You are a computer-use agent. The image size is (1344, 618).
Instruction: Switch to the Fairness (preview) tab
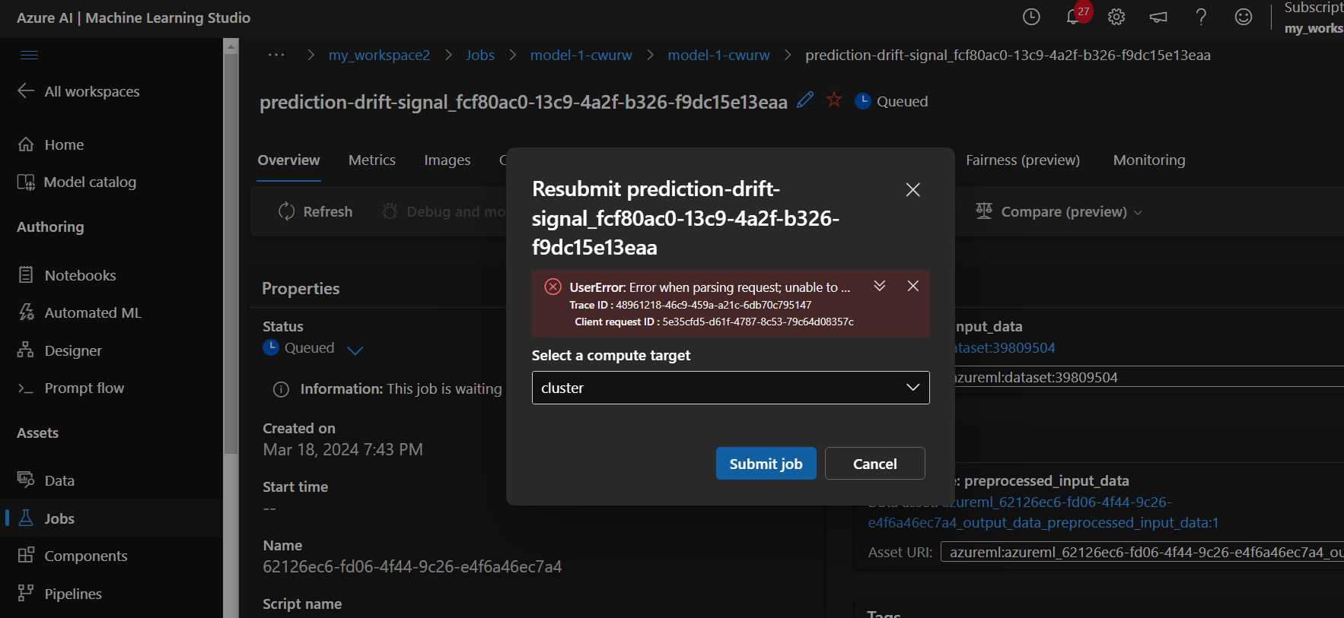click(x=1023, y=160)
